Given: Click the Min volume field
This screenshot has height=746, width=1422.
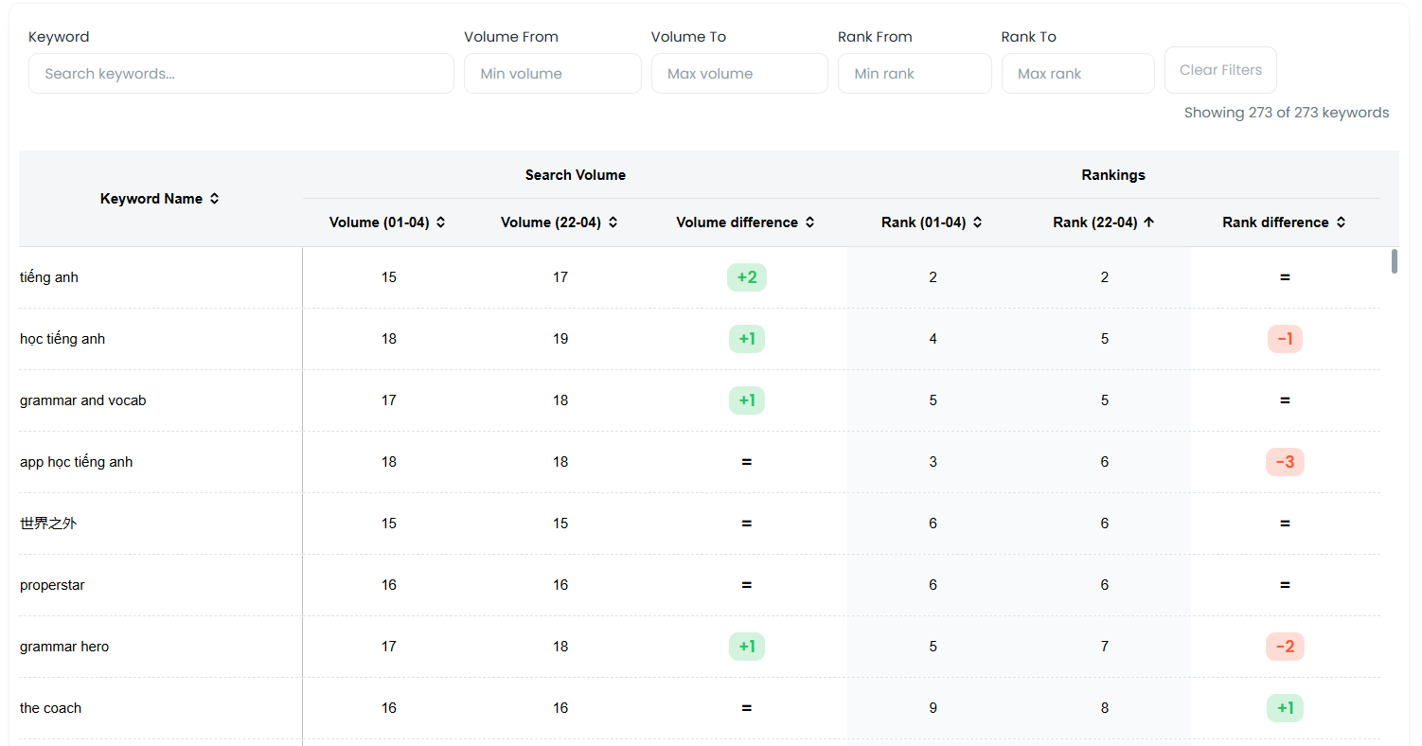Looking at the screenshot, I should 553,74.
